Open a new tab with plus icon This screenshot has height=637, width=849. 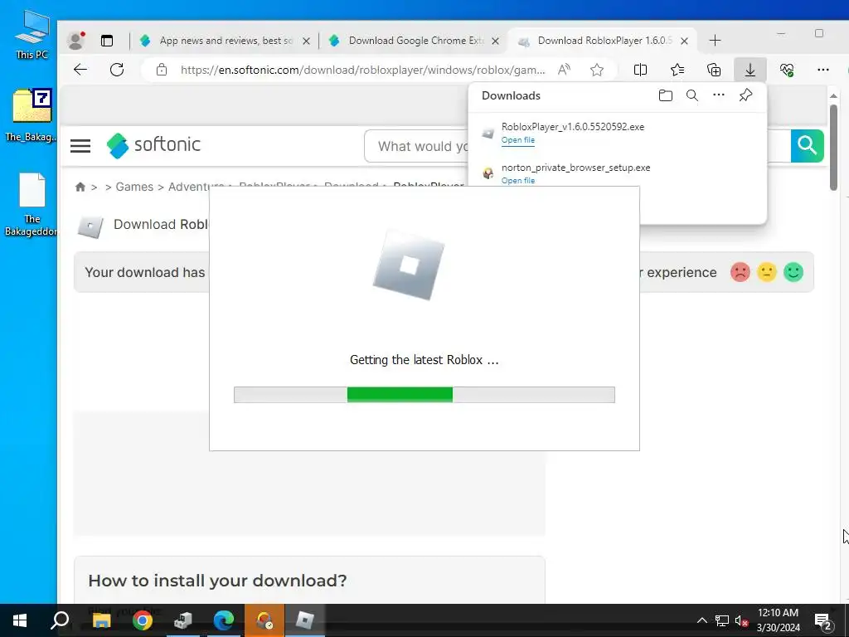coord(715,40)
